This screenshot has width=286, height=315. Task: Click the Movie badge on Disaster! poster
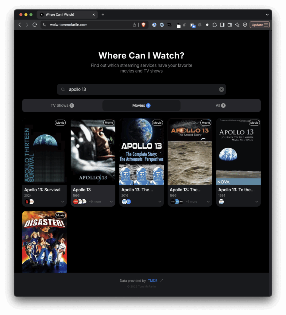(60, 215)
